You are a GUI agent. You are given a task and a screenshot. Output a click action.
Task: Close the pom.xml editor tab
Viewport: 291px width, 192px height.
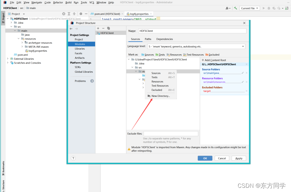pyautogui.click(x=122, y=14)
